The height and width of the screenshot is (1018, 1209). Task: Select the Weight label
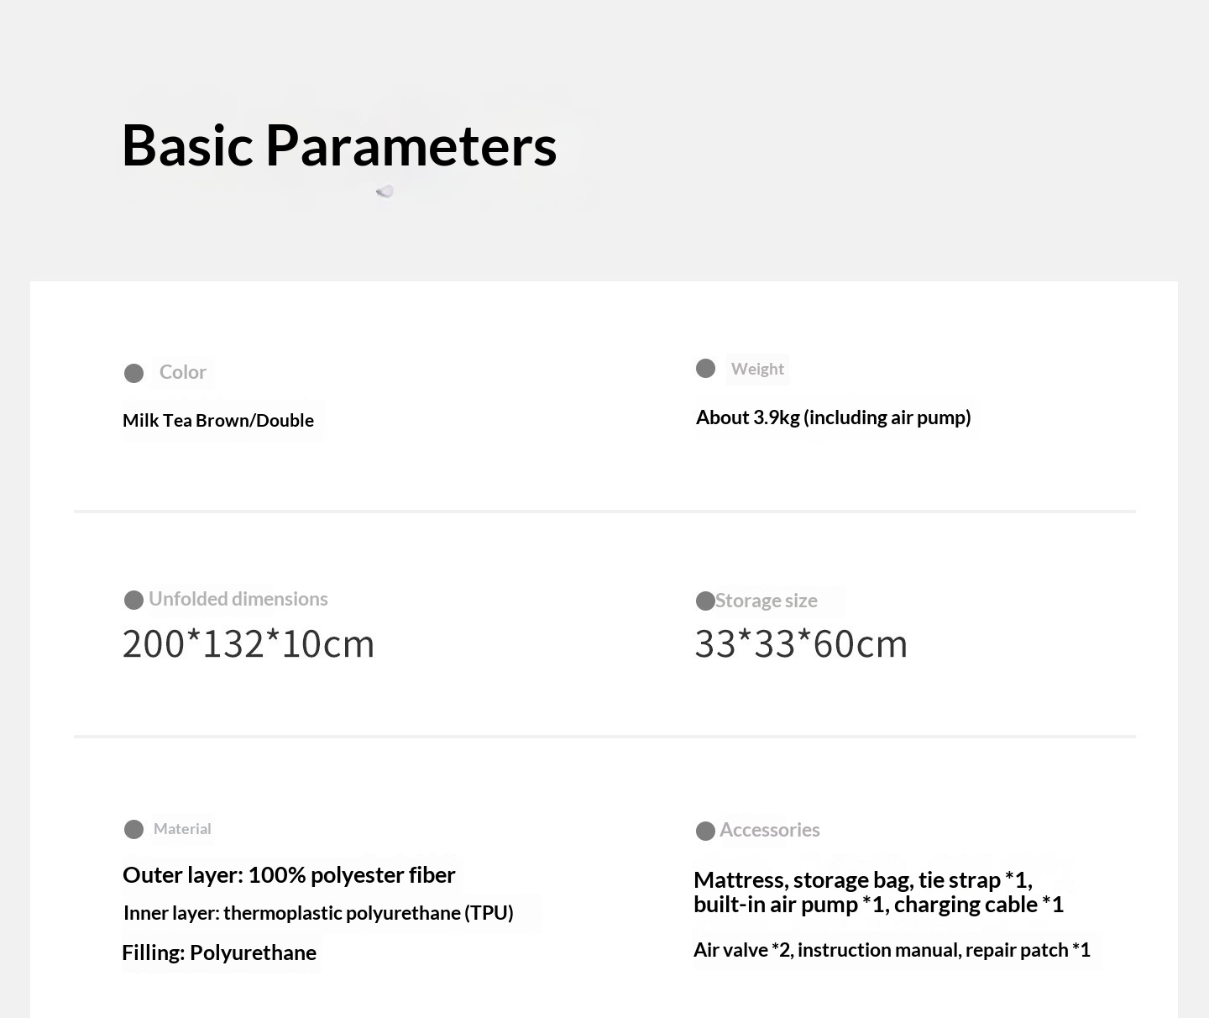pos(757,369)
